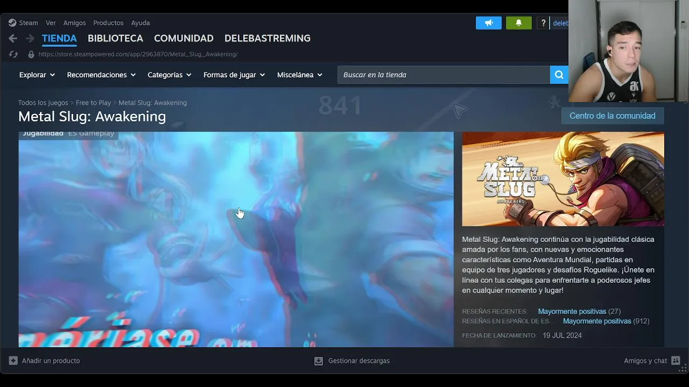Expand the Formas de jugar dropdown
This screenshot has height=387, width=689.
[234, 75]
